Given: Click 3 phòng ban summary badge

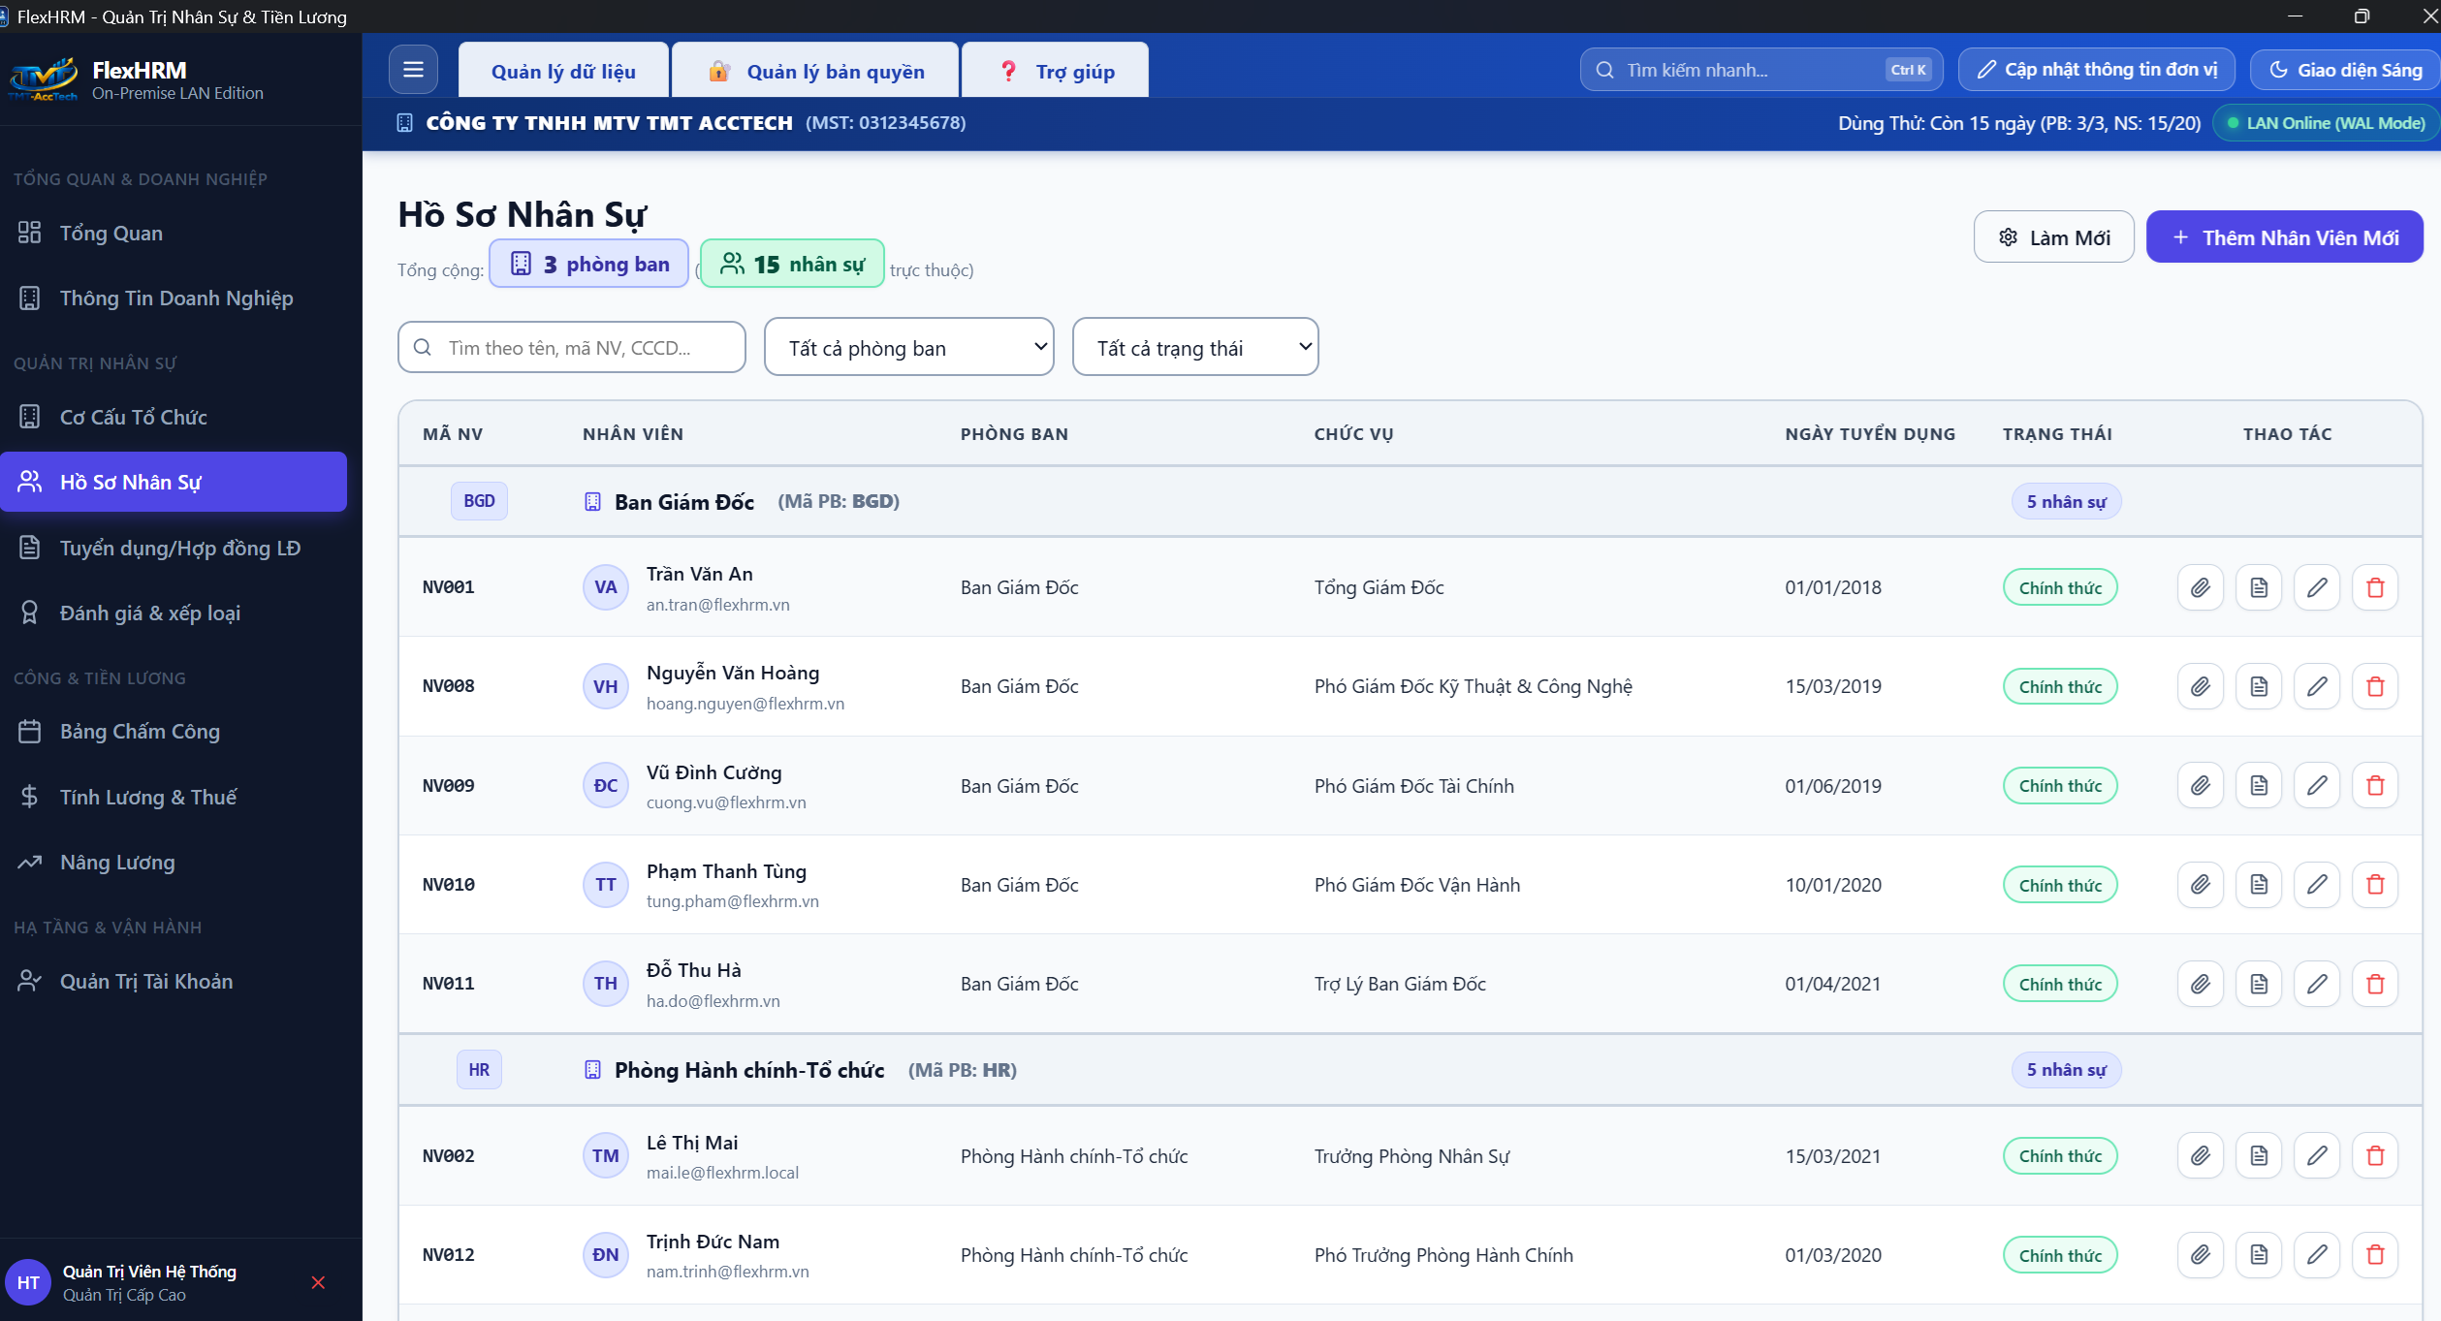Looking at the screenshot, I should click(x=588, y=264).
